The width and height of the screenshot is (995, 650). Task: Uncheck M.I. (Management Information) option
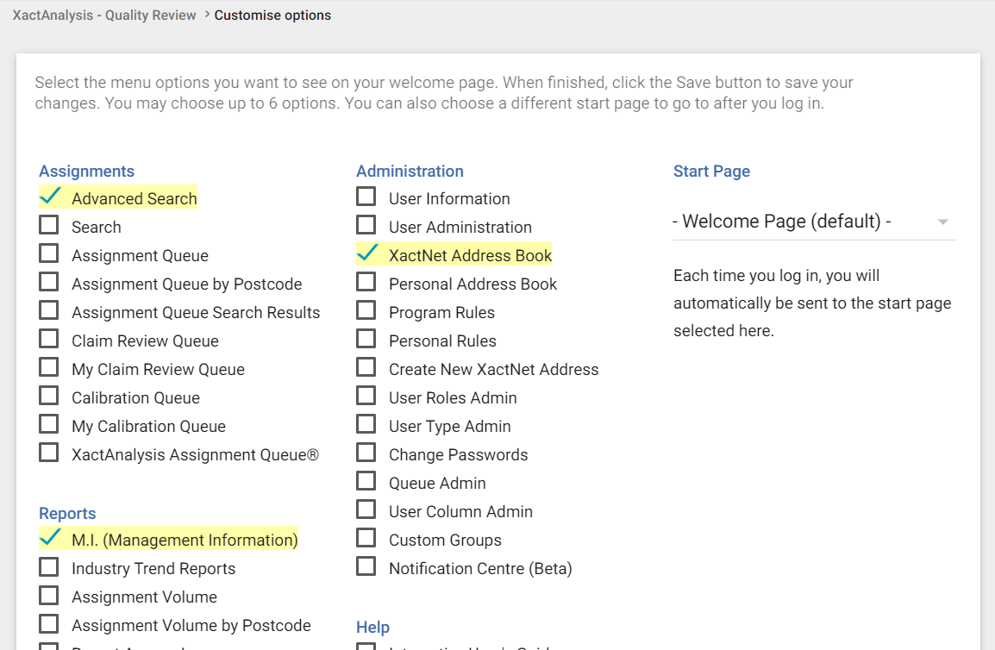[50, 539]
